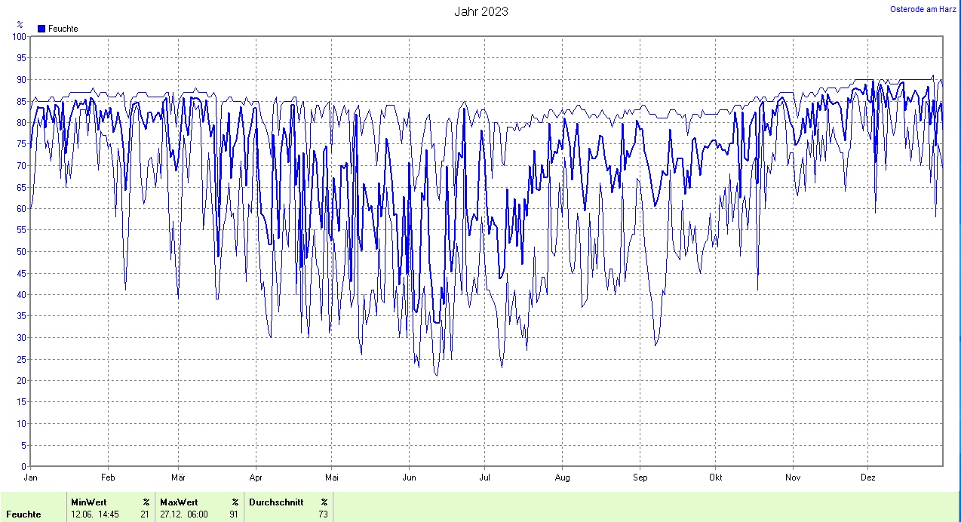Click the maximum value 91 in the table
961x522 pixels.
point(234,514)
